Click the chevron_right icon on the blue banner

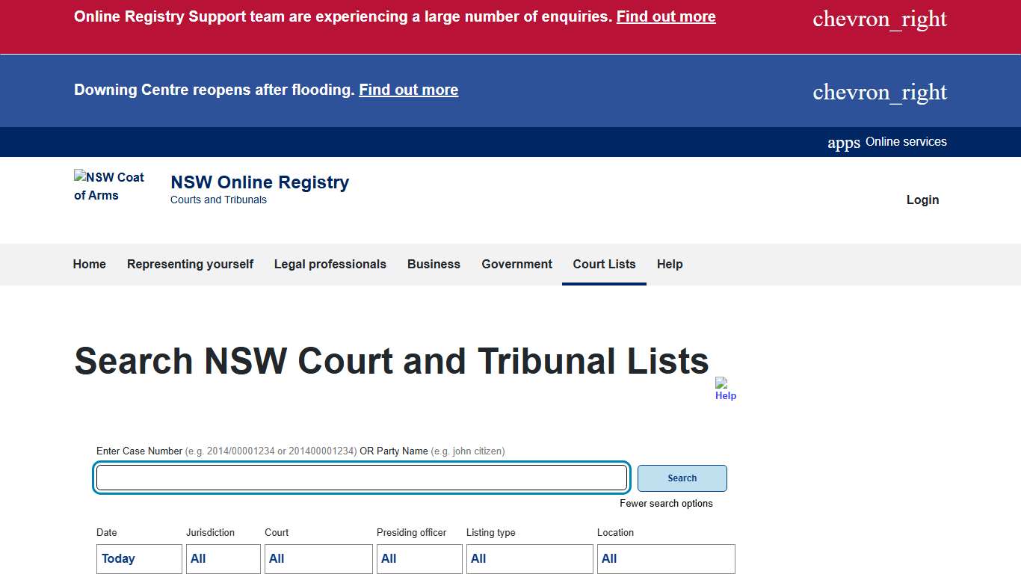880,91
